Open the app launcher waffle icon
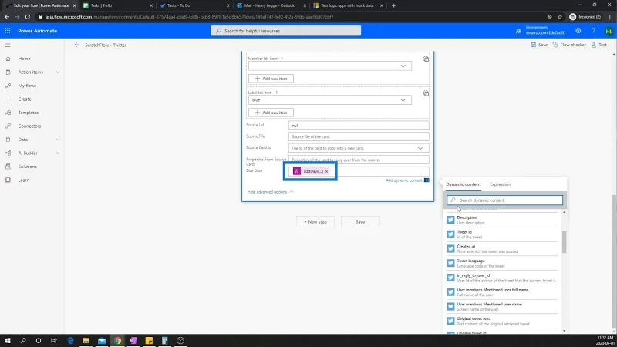 (x=8, y=31)
